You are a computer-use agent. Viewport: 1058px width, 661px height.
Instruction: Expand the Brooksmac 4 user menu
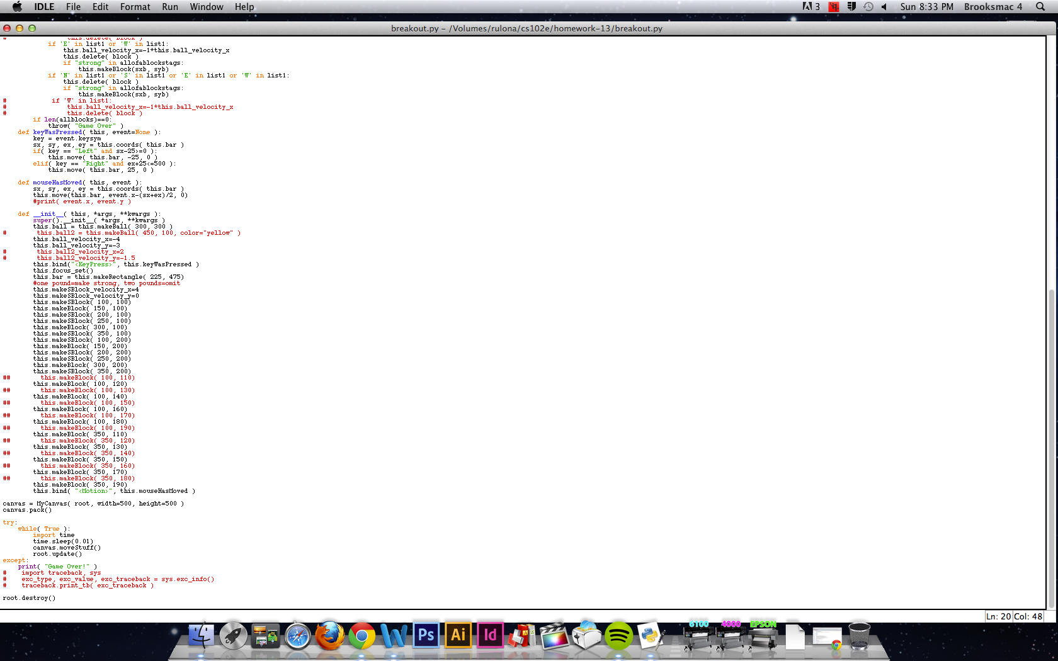(x=993, y=7)
